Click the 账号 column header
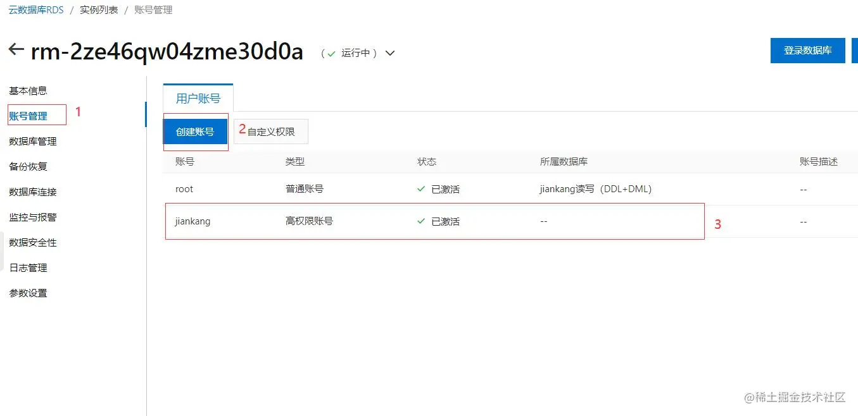The width and height of the screenshot is (858, 416). 185,162
